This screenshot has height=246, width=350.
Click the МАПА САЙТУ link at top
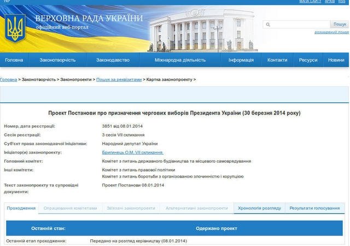(x=310, y=2)
